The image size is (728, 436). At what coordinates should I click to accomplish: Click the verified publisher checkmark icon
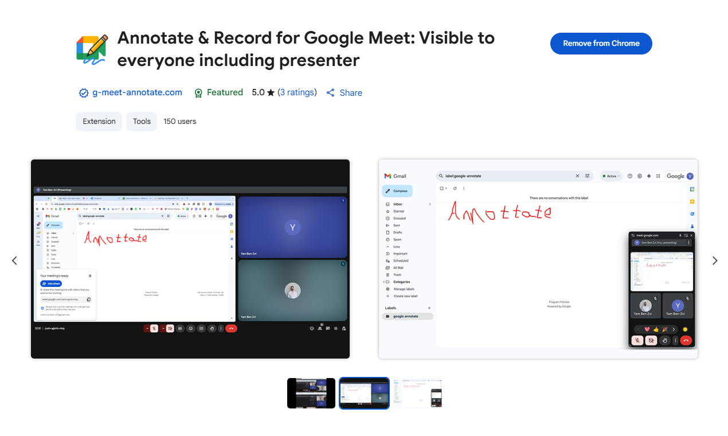pyautogui.click(x=84, y=93)
